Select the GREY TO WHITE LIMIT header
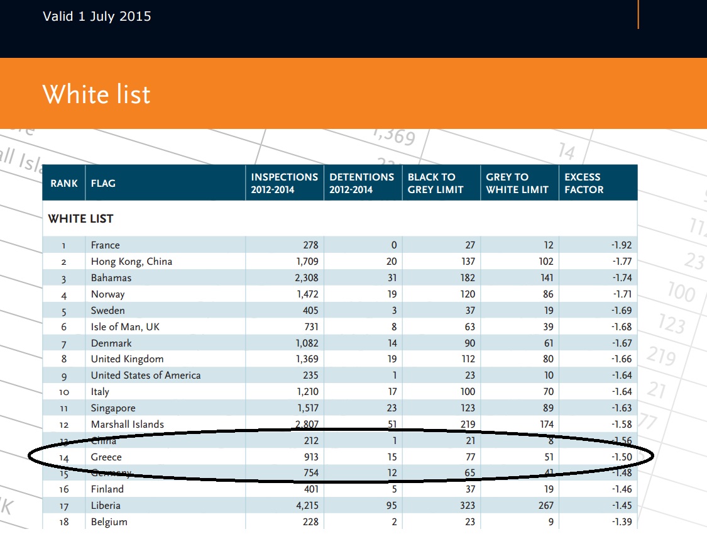707x534 pixels. (517, 183)
